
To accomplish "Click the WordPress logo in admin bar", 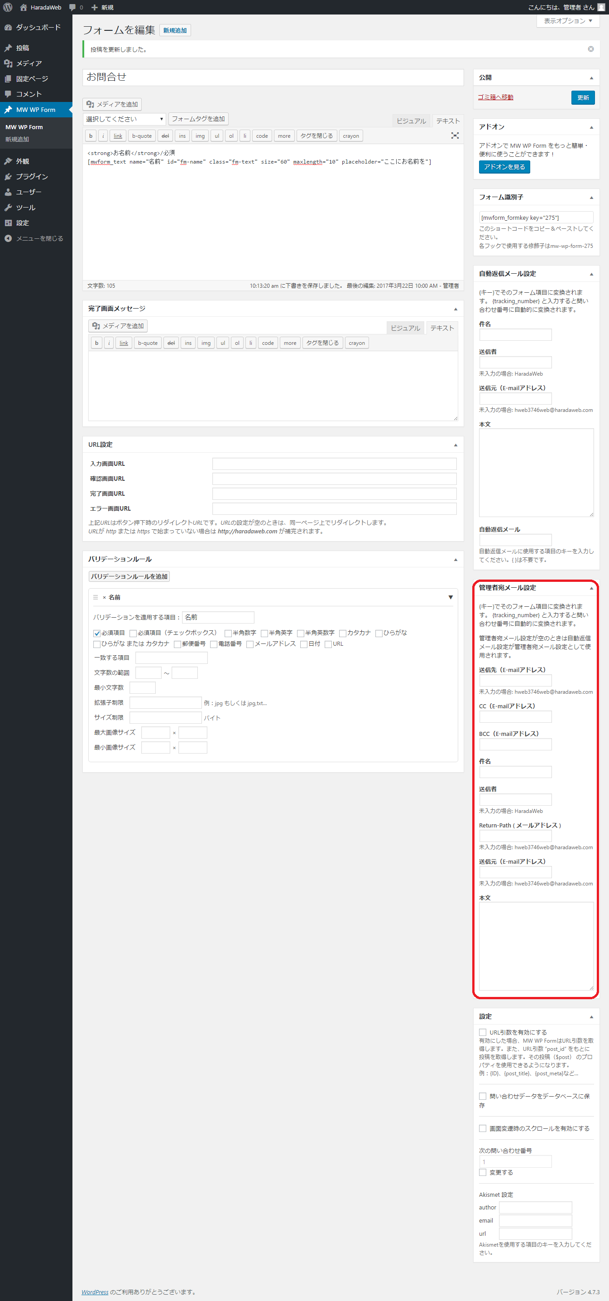I will [x=8, y=7].
